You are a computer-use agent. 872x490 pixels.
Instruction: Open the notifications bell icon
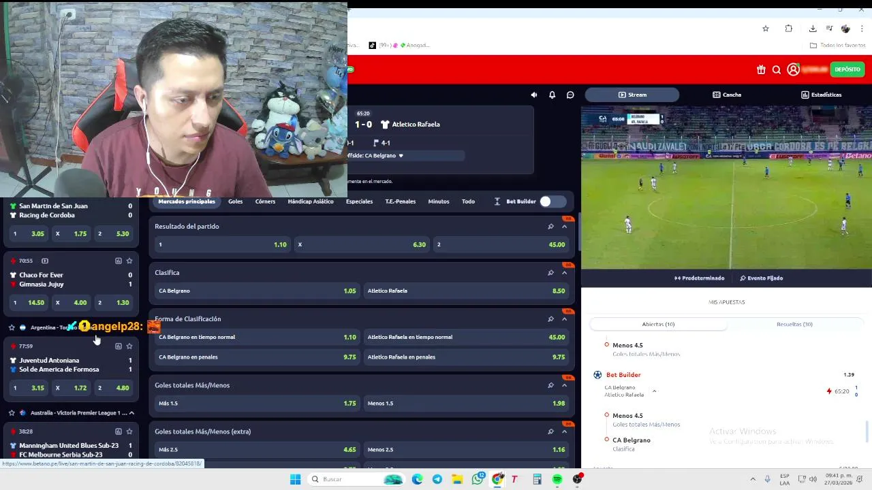552,95
